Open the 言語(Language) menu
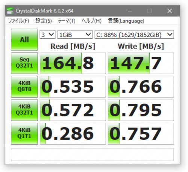This screenshot has height=172, width=188. coord(126,21)
